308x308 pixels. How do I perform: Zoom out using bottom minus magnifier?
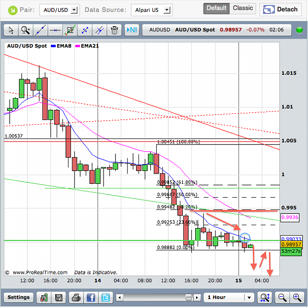(282, 297)
